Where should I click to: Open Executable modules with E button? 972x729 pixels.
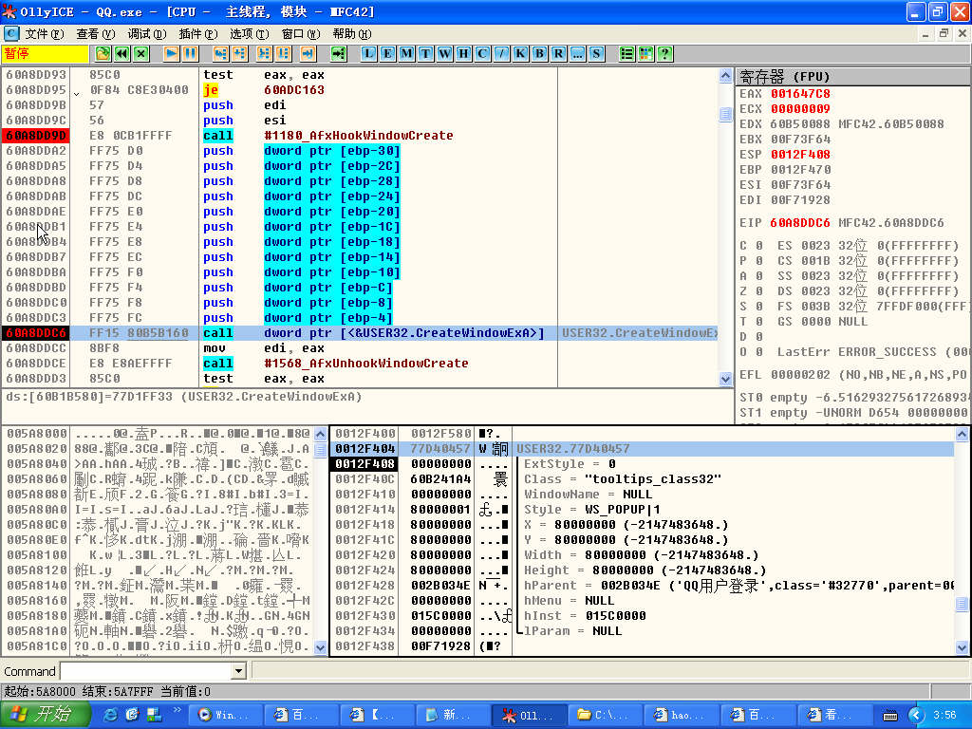pos(387,53)
